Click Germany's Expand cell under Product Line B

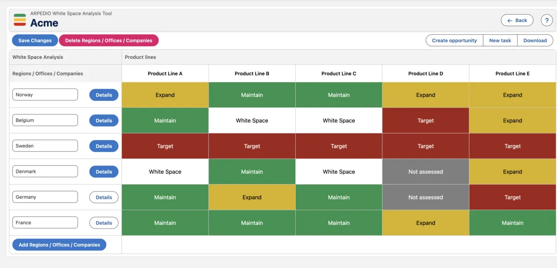tap(252, 197)
